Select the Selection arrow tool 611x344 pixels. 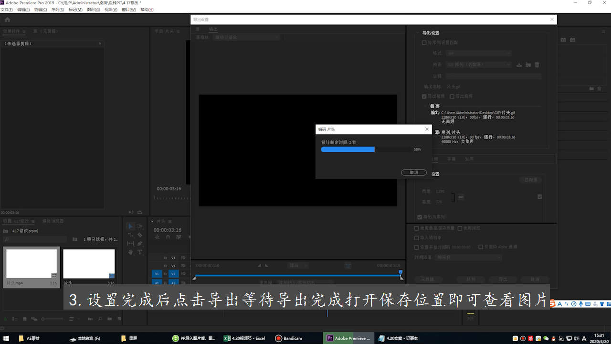[x=131, y=226]
